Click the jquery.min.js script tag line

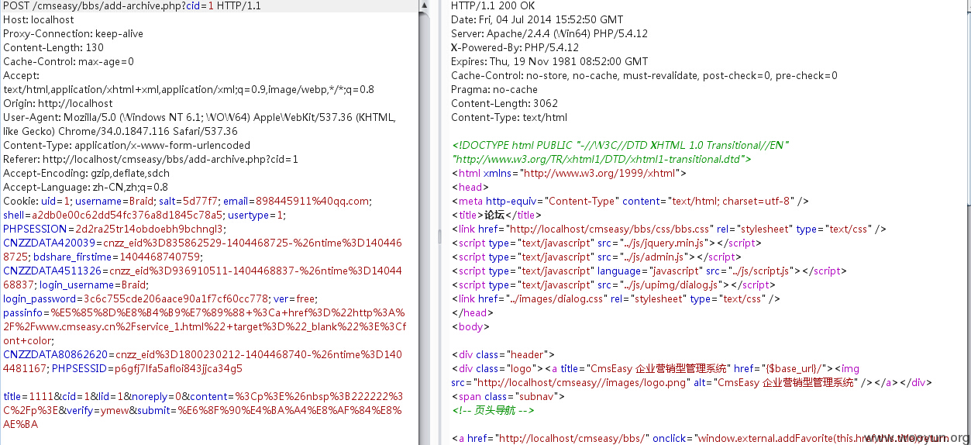click(x=606, y=243)
